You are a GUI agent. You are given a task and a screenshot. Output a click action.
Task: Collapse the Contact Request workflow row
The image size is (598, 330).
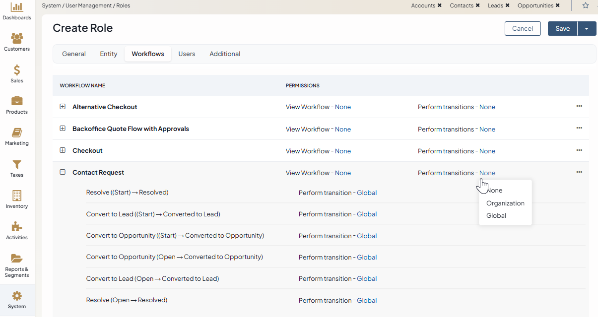click(63, 172)
